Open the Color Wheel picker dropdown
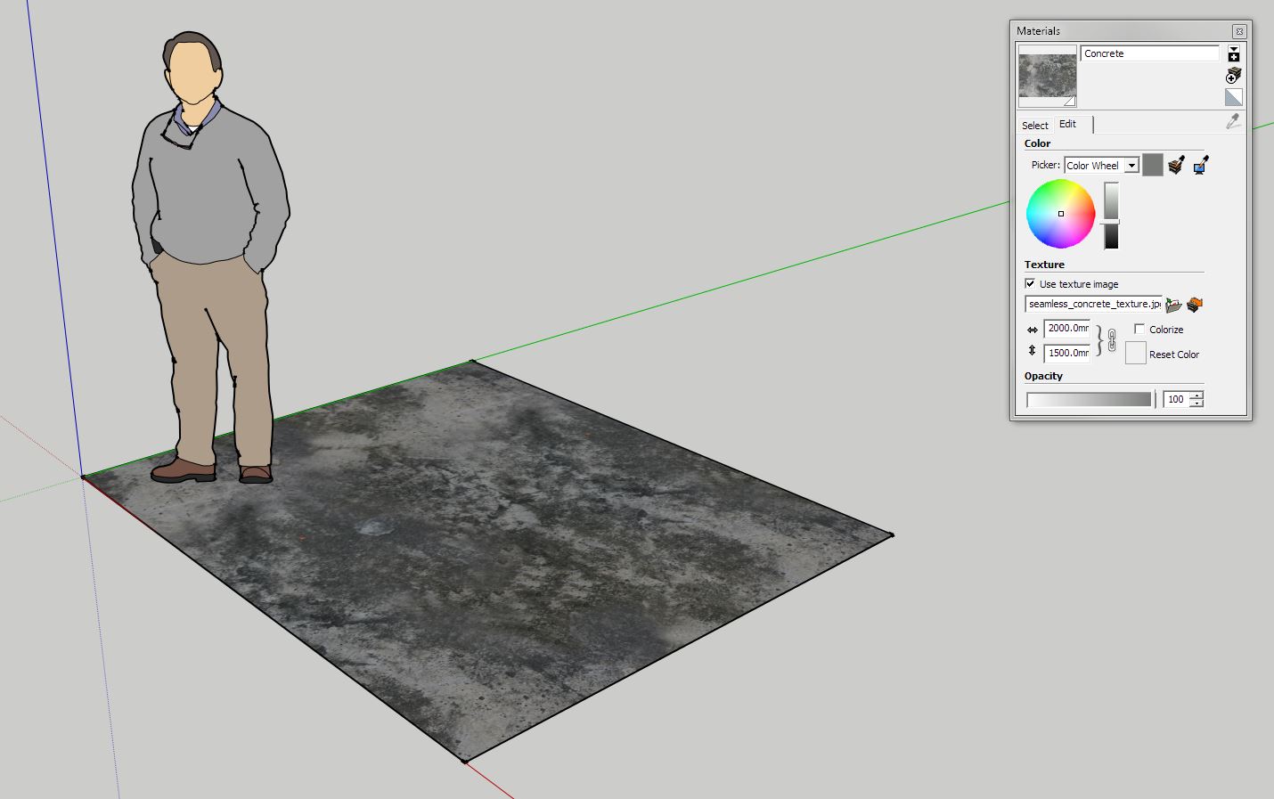Image resolution: width=1274 pixels, height=799 pixels. pos(1131,166)
